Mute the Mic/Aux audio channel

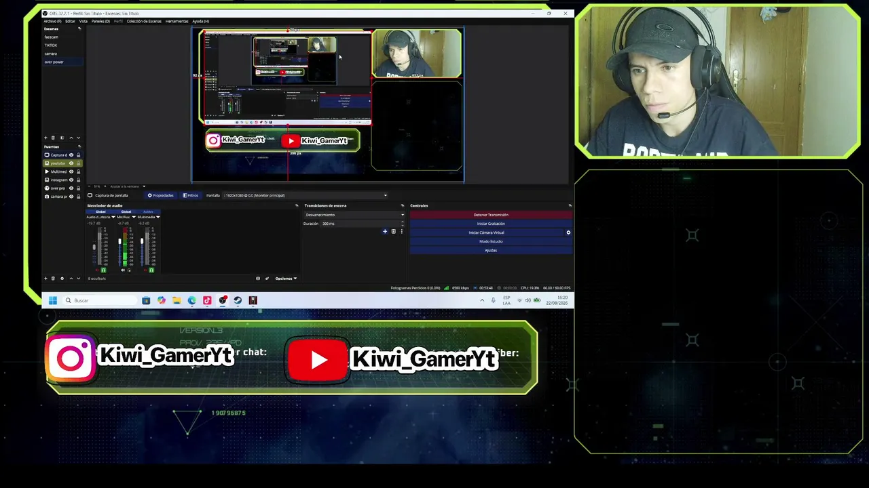click(x=123, y=270)
